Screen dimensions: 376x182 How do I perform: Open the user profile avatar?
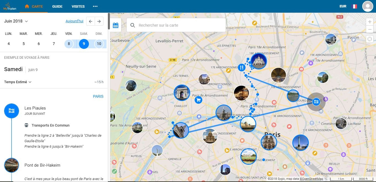tap(367, 6)
